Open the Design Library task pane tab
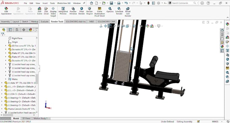Viewport: 230px width, 123px height. 222,34
